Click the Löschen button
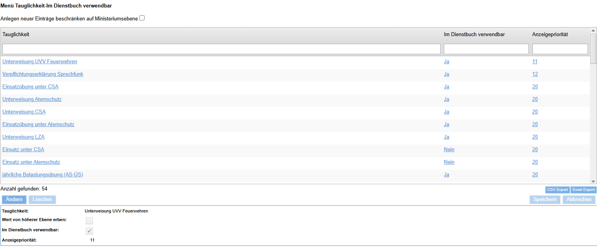 coord(43,200)
